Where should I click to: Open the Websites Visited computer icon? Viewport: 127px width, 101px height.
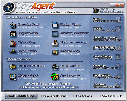click(x=13, y=77)
